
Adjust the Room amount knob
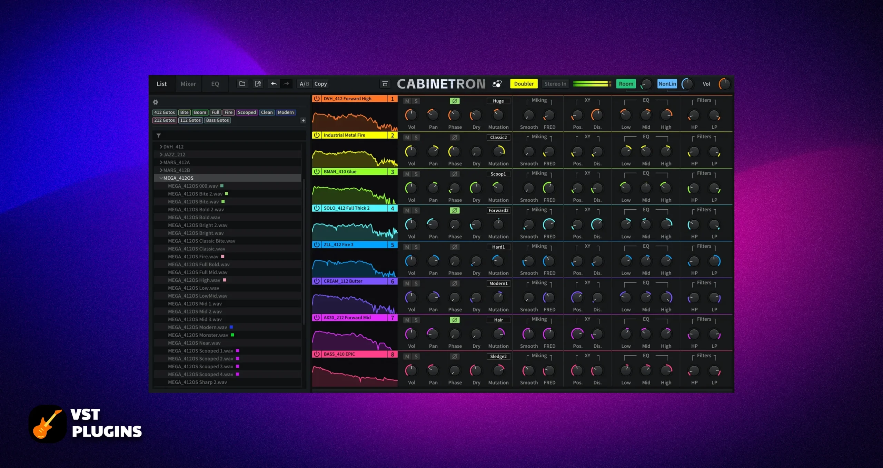(646, 84)
